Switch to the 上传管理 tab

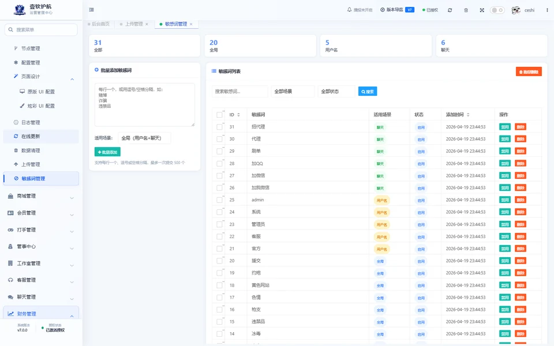click(134, 24)
